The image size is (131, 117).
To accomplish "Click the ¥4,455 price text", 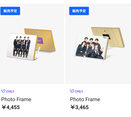I will tap(11, 107).
